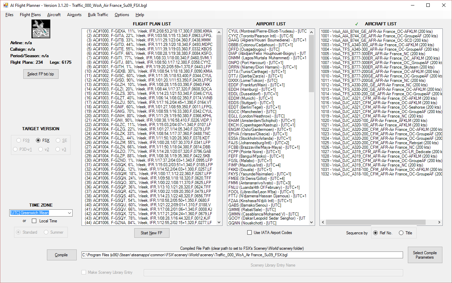452x283 pixels.
Task: Select airport EHAM Amsterdam/Schiphol
Action: click(x=268, y=121)
